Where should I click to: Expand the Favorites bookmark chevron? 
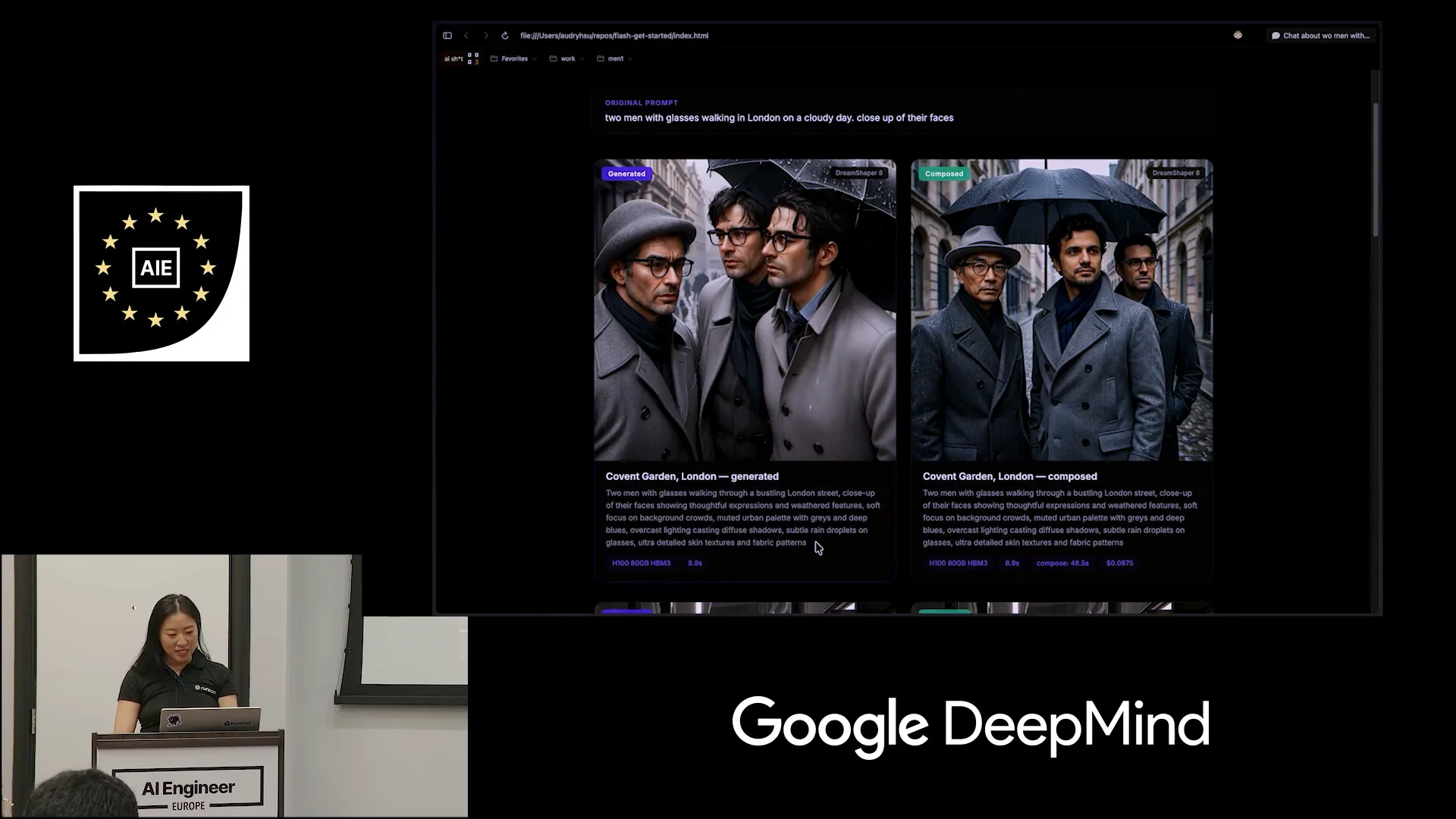coord(535,59)
